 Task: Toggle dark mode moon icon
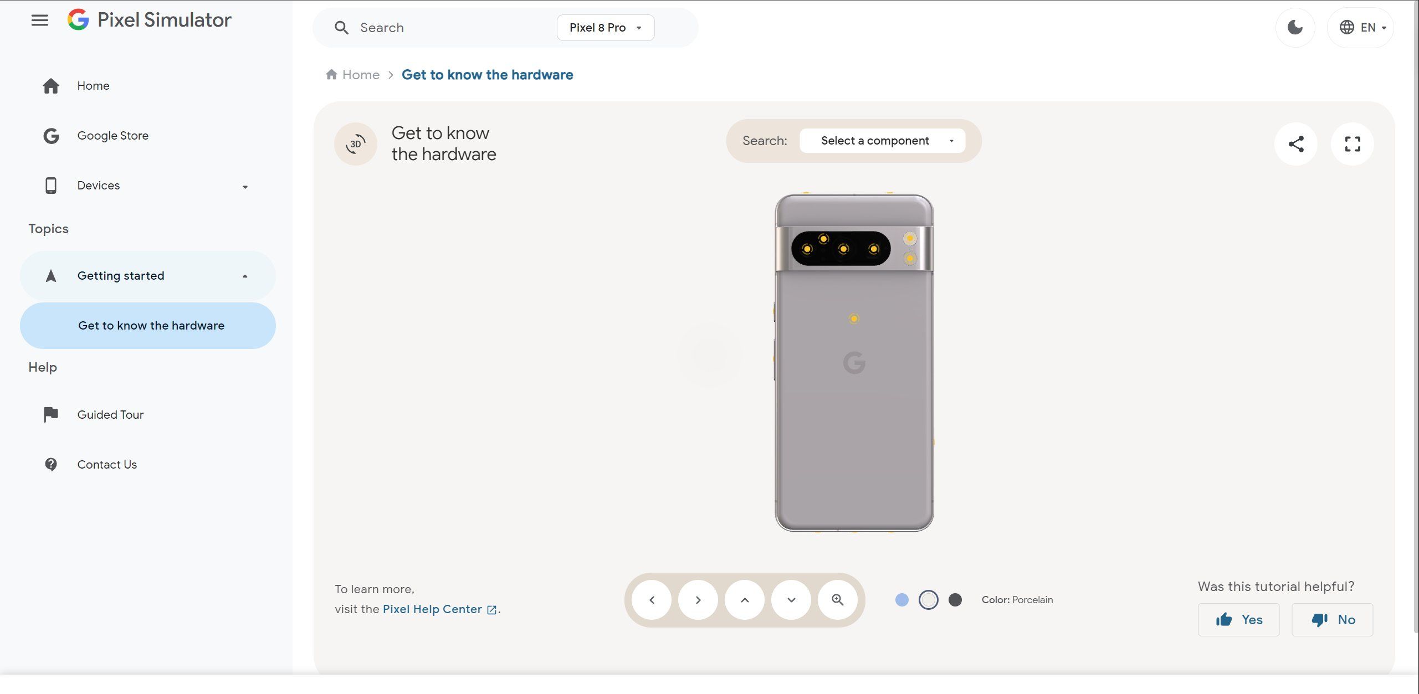point(1296,28)
